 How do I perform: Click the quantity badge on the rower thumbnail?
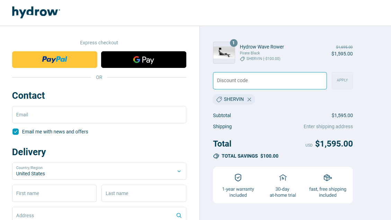click(x=233, y=43)
